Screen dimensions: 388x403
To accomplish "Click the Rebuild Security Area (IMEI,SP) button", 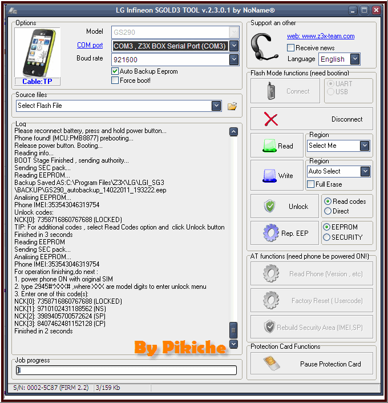I will [312, 327].
